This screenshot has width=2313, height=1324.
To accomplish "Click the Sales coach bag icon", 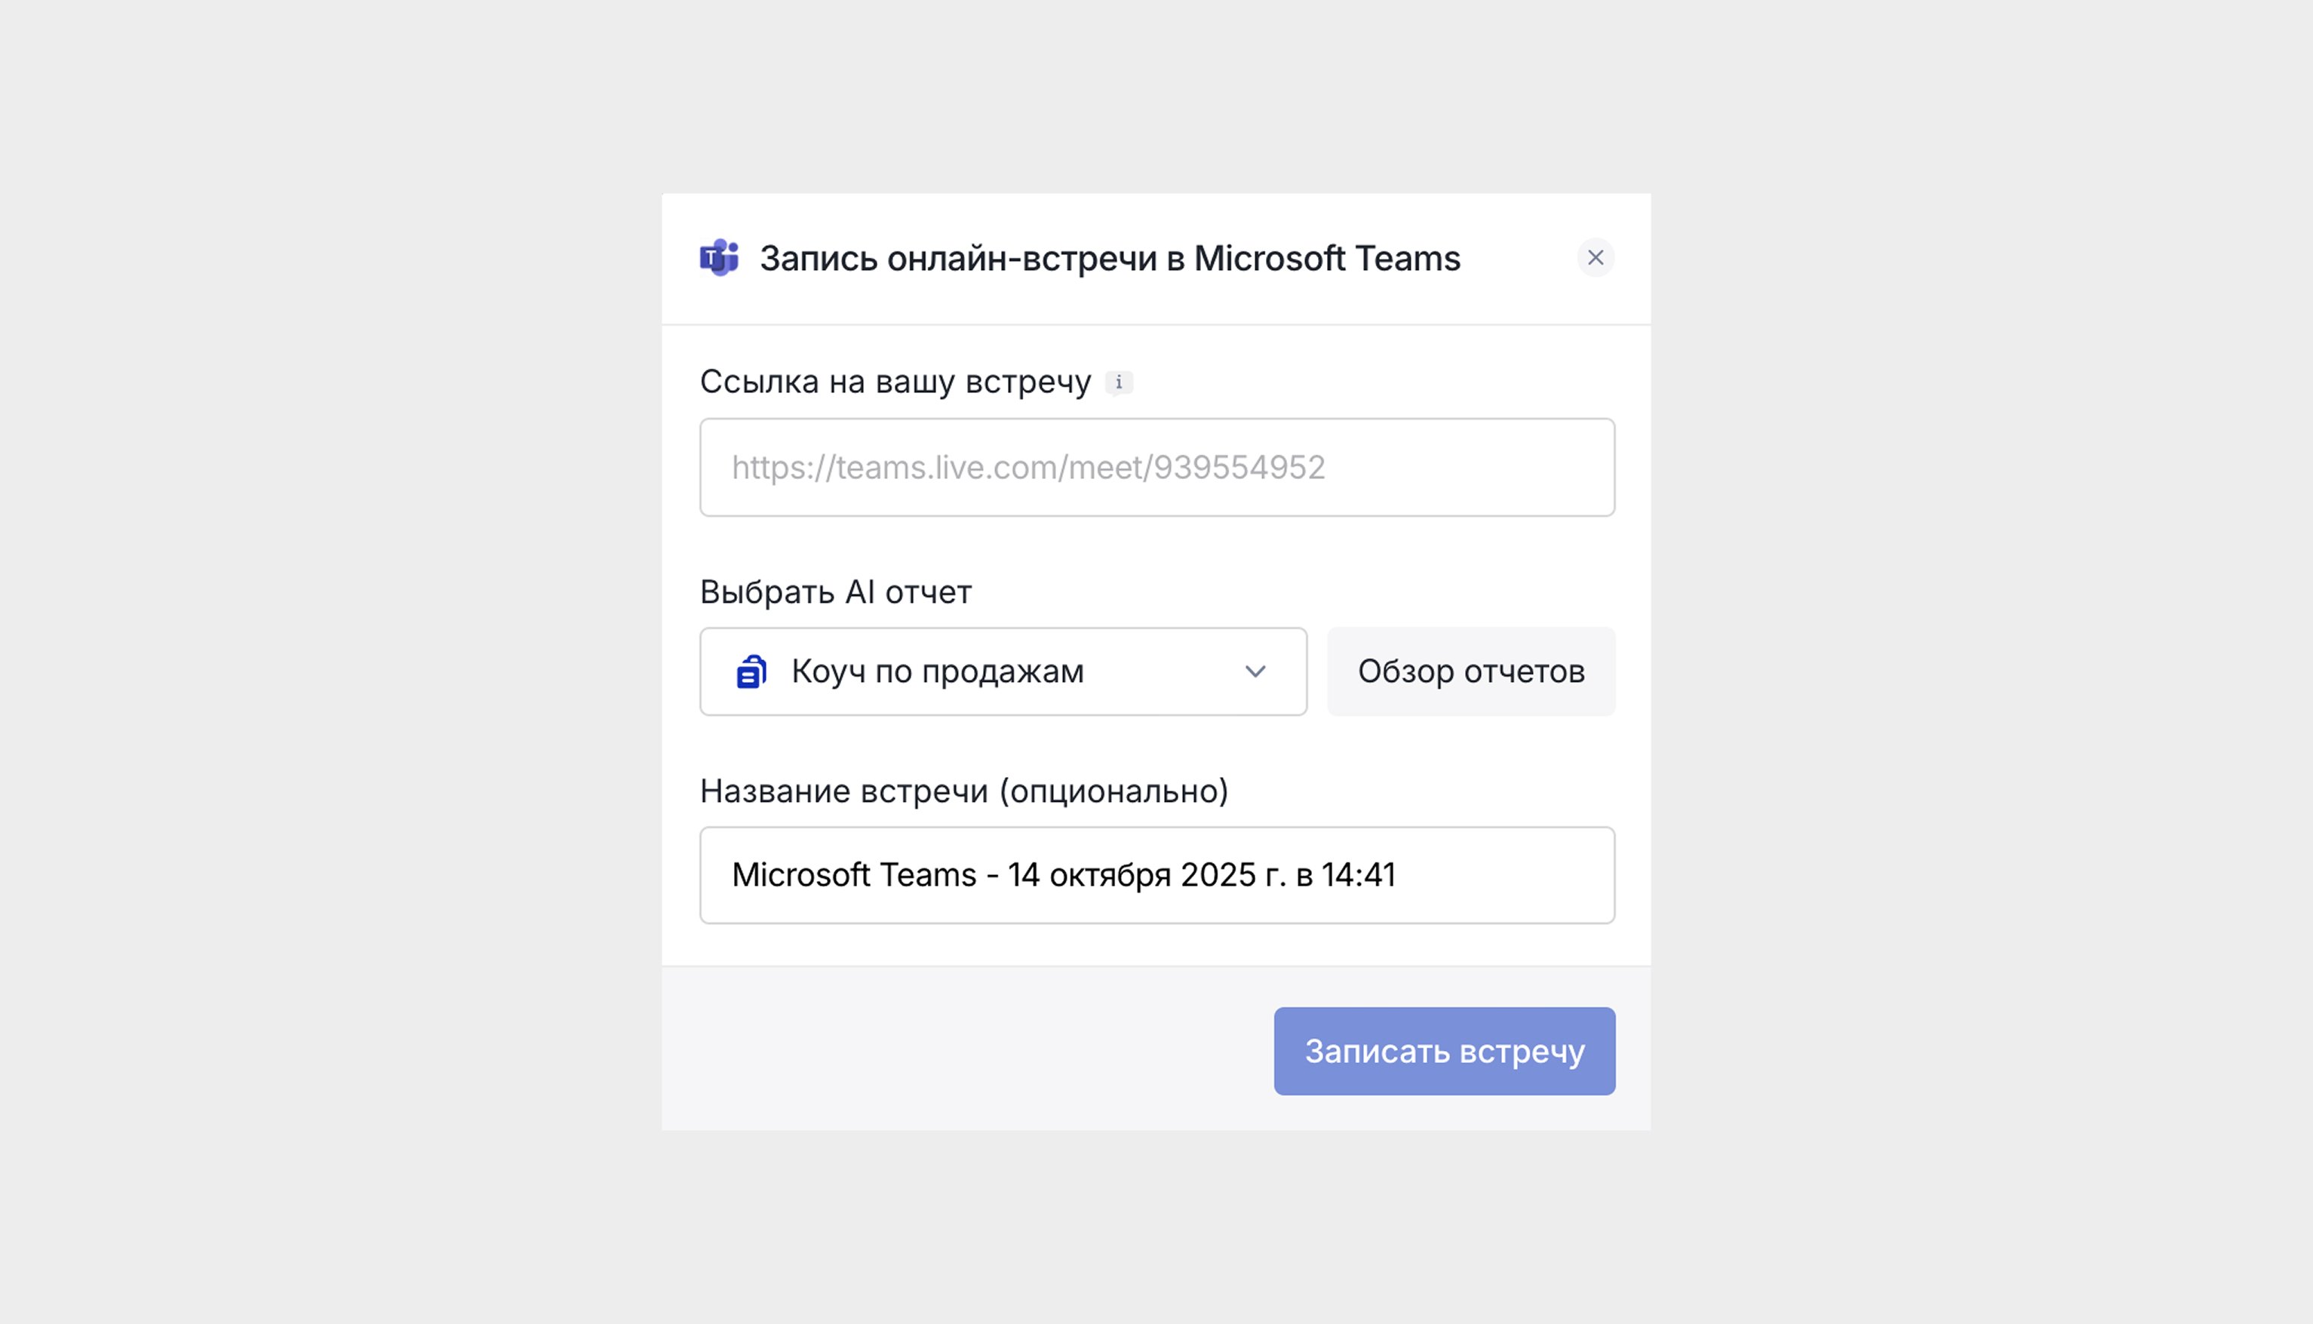I will 751,672.
